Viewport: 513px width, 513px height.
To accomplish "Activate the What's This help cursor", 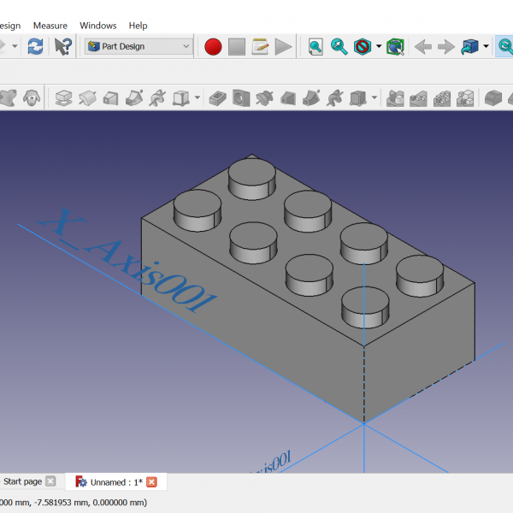I will (x=63, y=47).
